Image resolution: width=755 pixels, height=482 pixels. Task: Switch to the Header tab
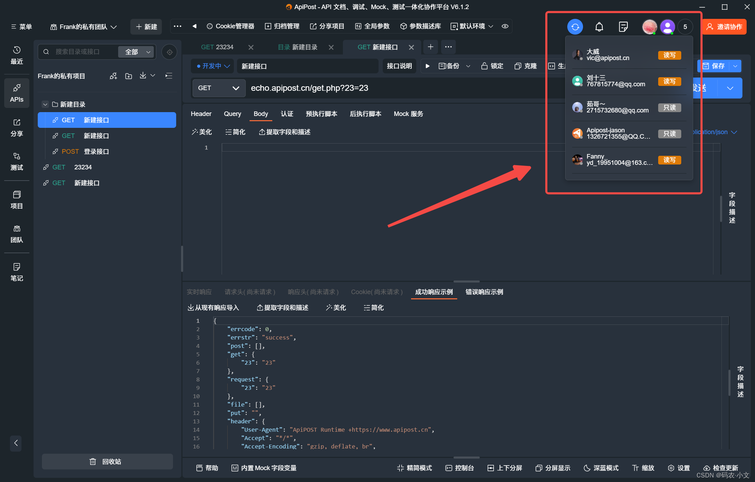click(x=201, y=114)
